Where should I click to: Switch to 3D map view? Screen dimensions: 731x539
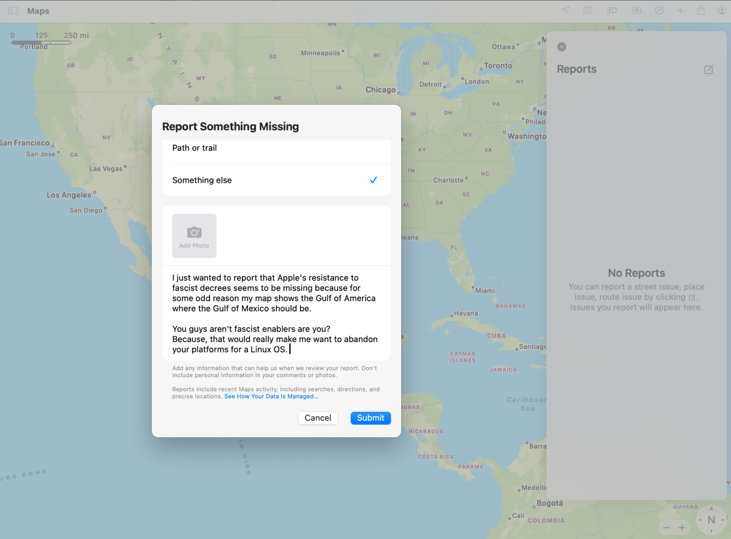click(611, 11)
